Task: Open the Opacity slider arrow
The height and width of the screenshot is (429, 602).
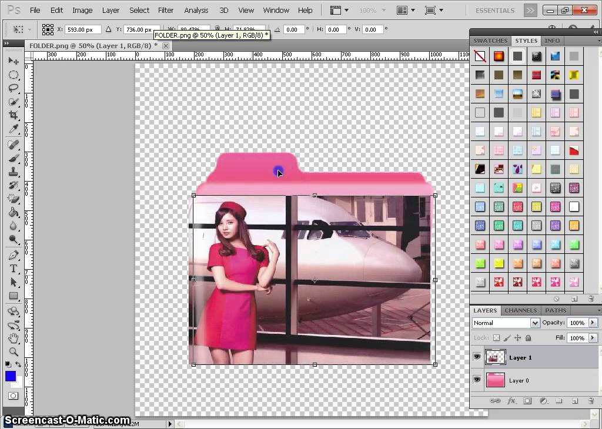Action: [x=593, y=323]
